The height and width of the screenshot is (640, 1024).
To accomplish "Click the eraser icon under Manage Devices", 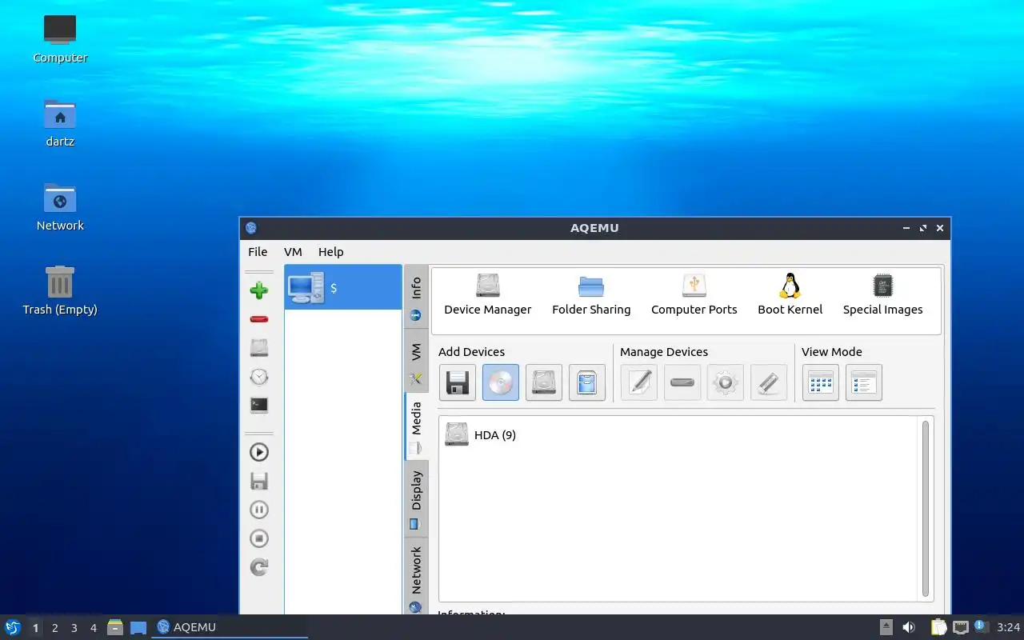I will pyautogui.click(x=769, y=382).
